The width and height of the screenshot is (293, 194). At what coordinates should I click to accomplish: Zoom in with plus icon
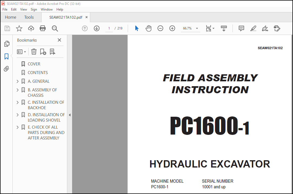pos(172,28)
